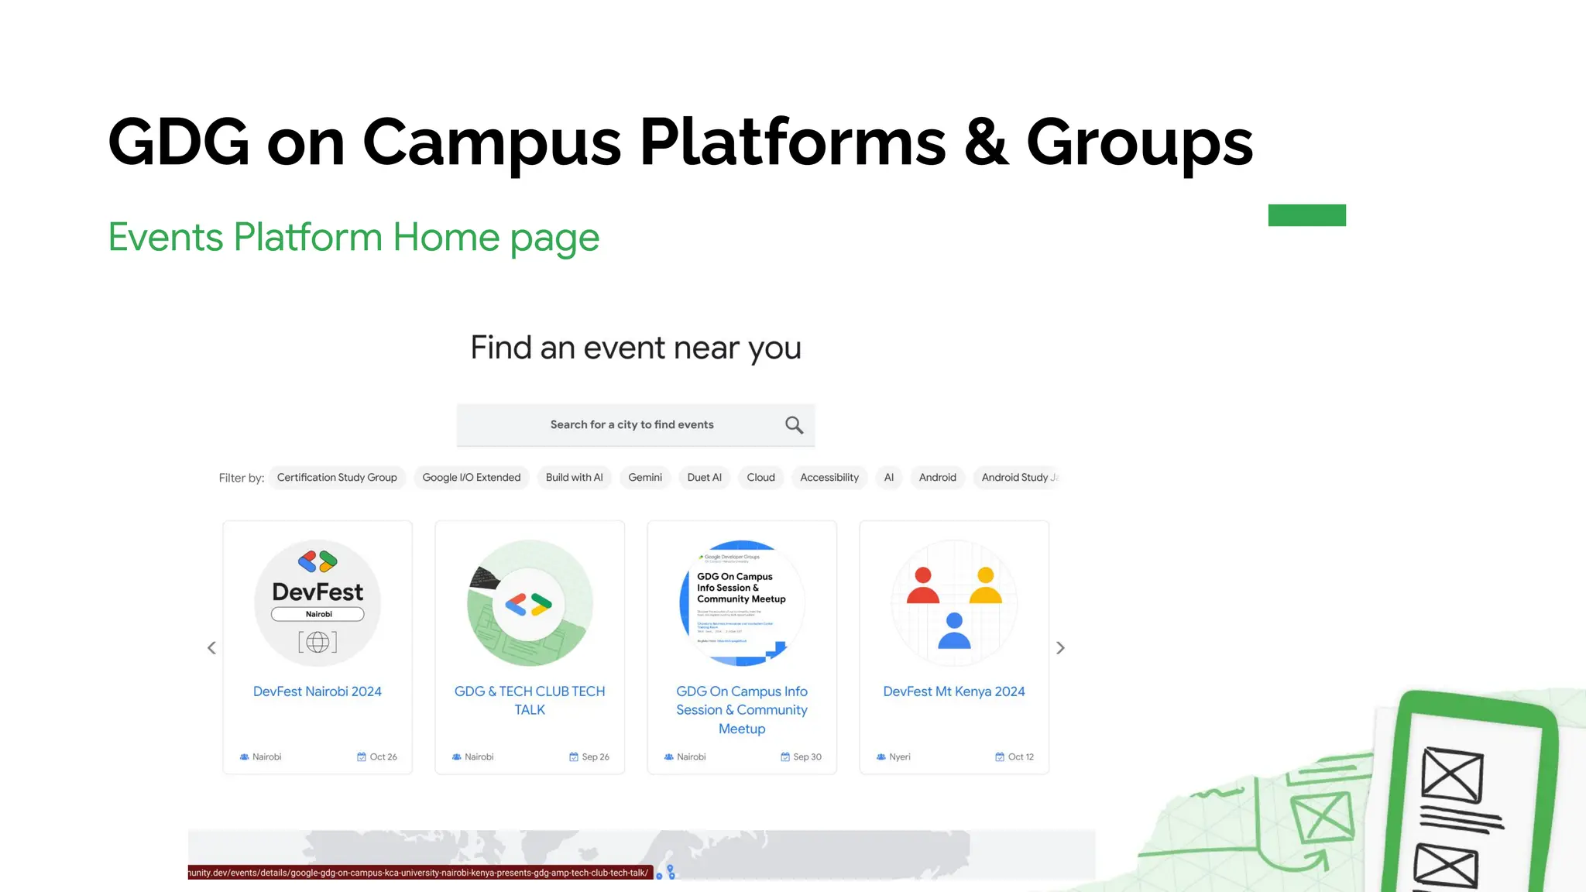Click group icon on Info Session card
The height and width of the screenshot is (892, 1586).
(668, 757)
